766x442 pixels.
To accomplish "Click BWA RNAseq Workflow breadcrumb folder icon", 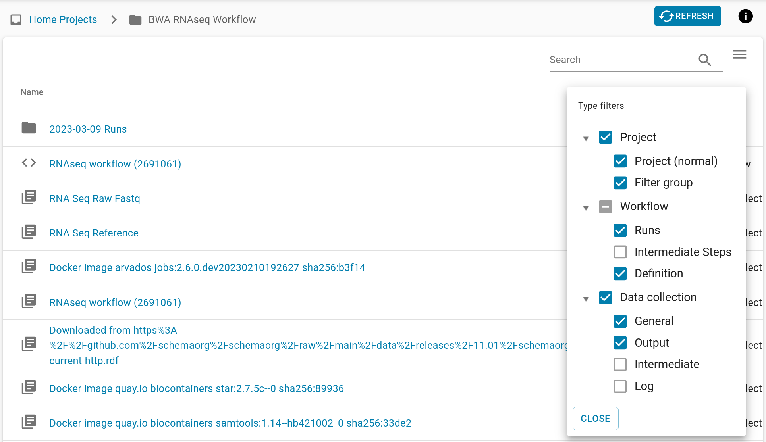I will click(x=135, y=20).
